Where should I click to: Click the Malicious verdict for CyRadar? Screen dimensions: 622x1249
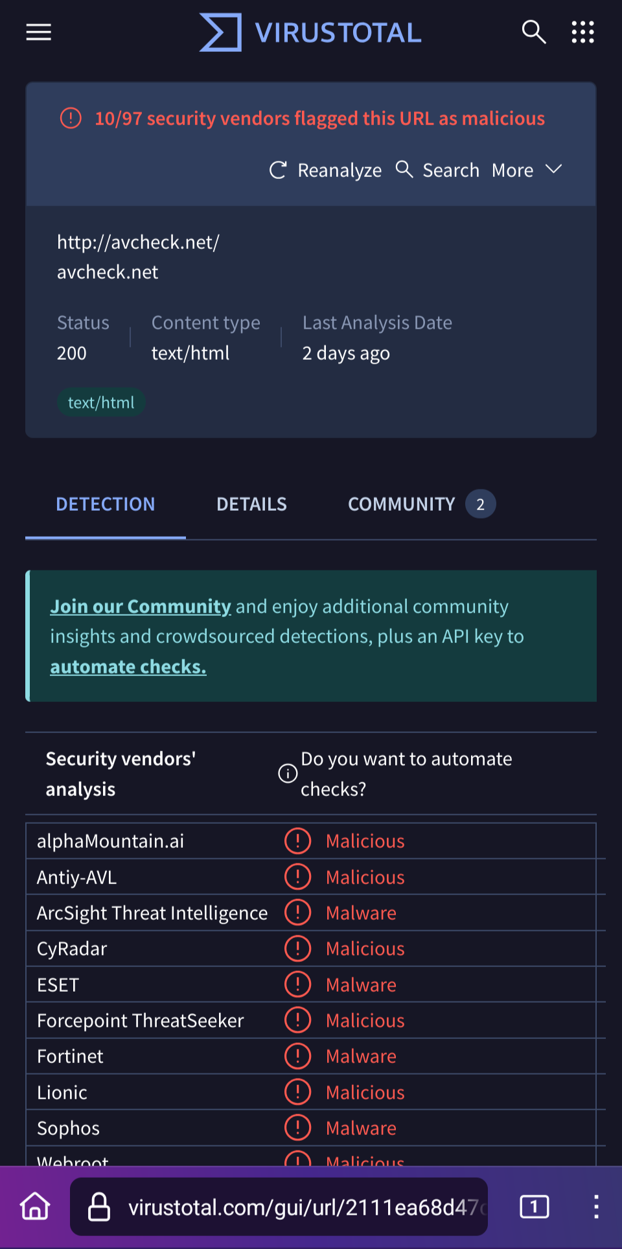click(365, 949)
